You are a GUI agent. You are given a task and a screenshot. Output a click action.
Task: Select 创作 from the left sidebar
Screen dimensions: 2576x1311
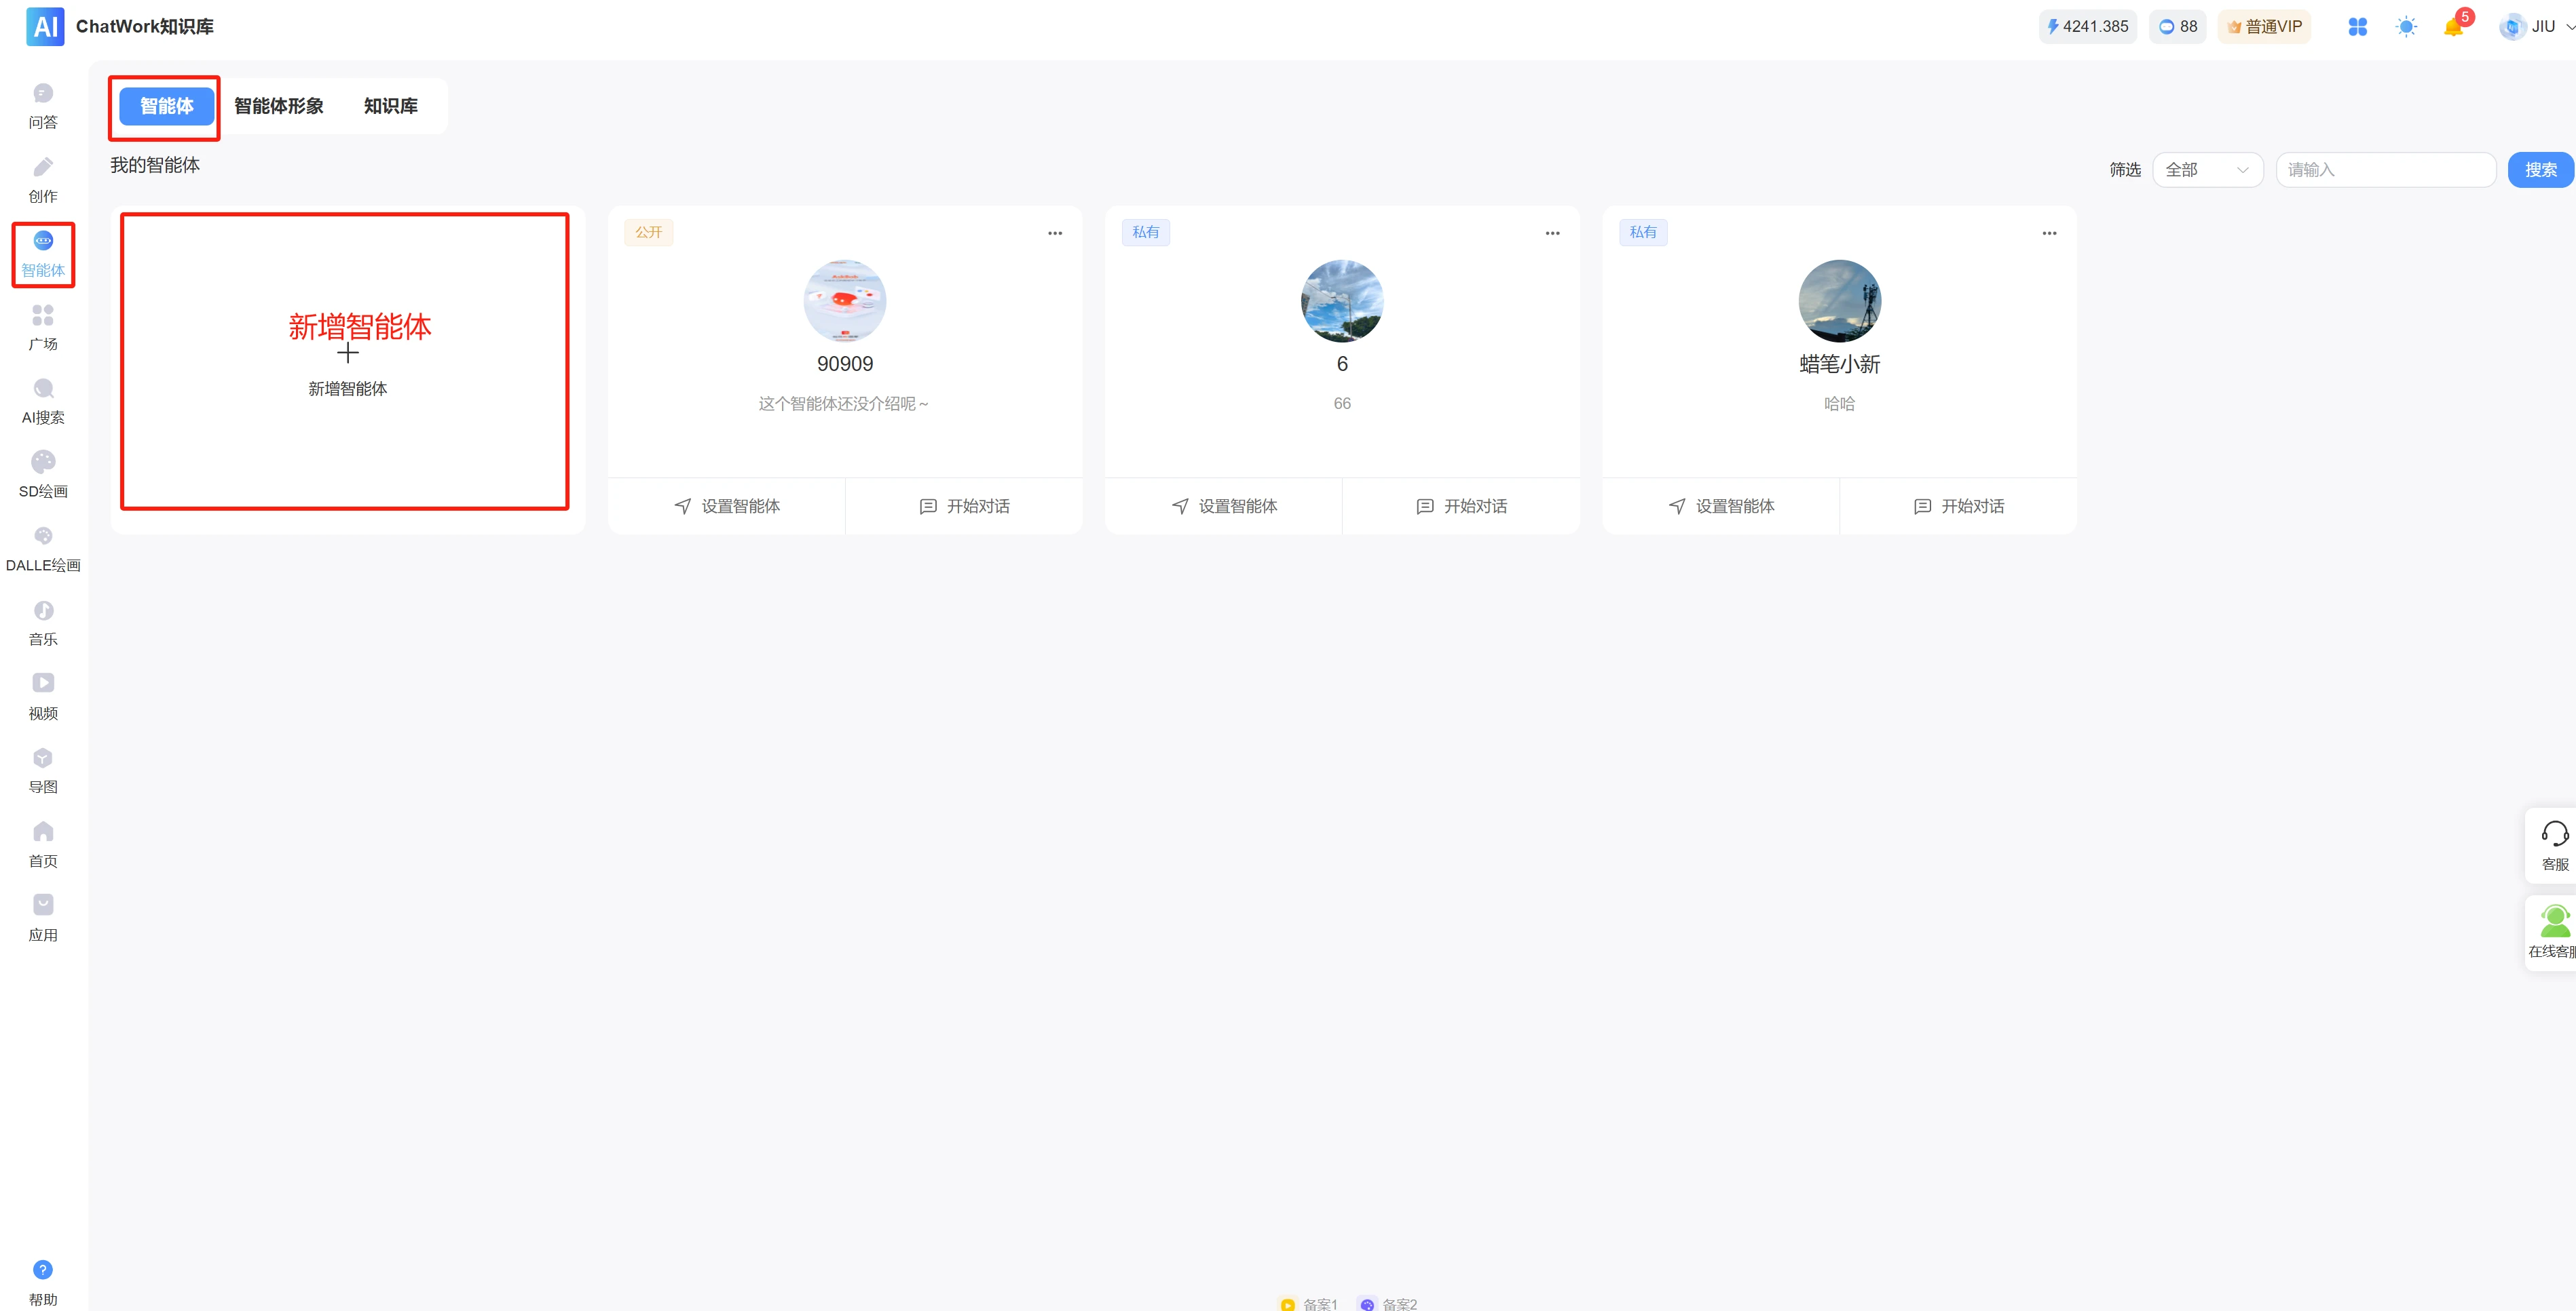pos(43,179)
